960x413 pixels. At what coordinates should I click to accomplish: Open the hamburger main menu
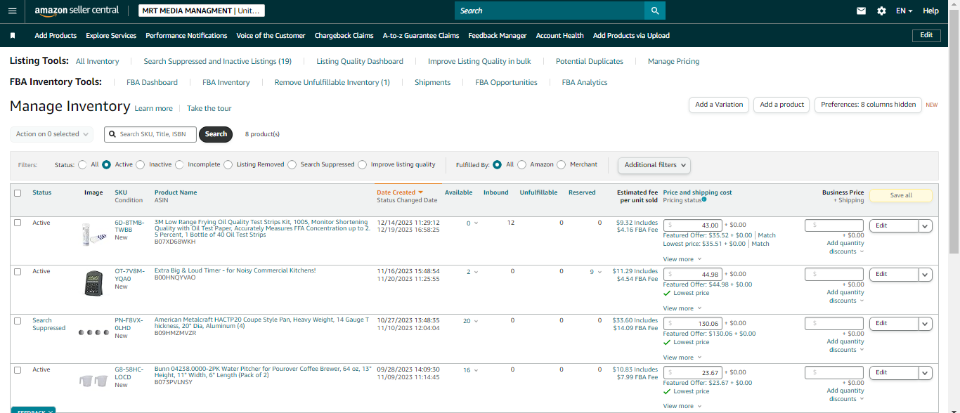(12, 11)
